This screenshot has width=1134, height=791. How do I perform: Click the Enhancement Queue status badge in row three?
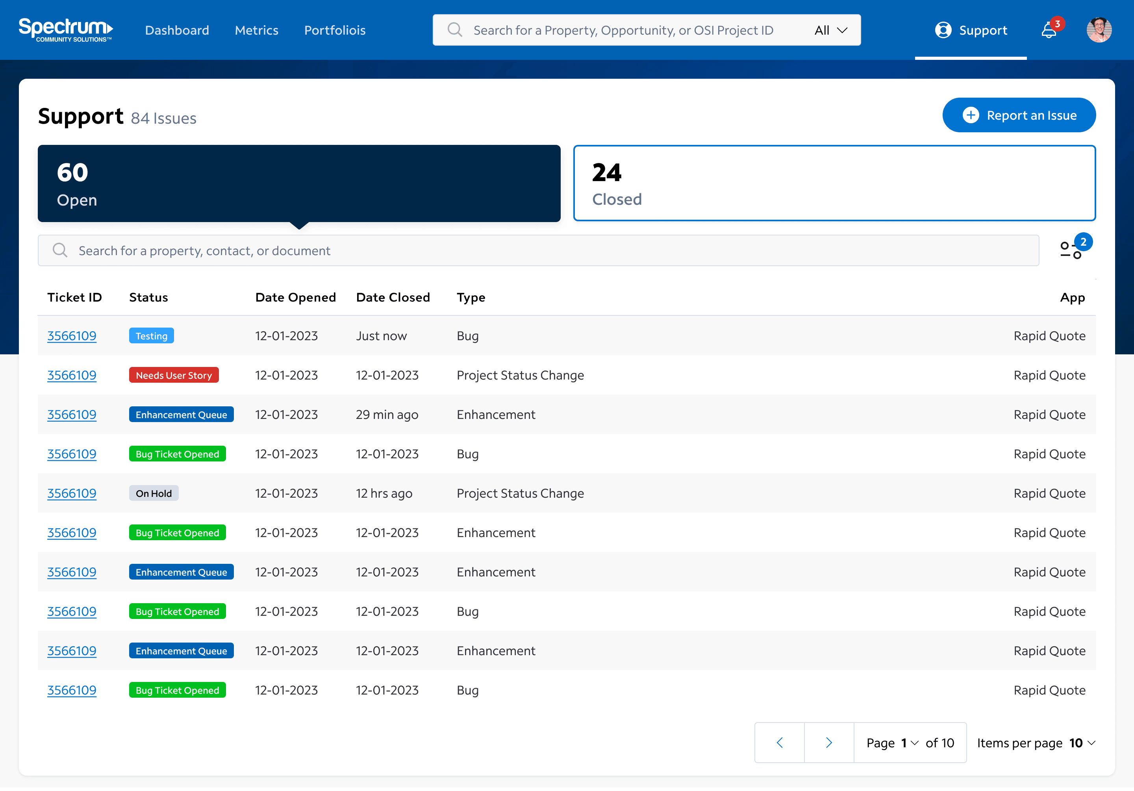(x=181, y=414)
